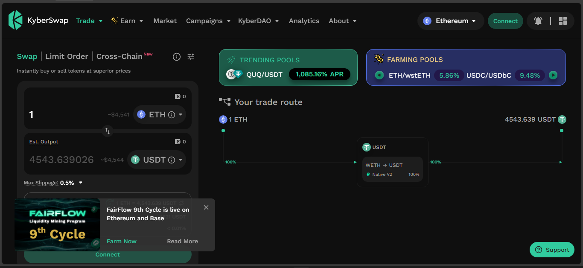Image resolution: width=583 pixels, height=268 pixels.
Task: Open the USDT token selector dropdown
Action: 181,160
